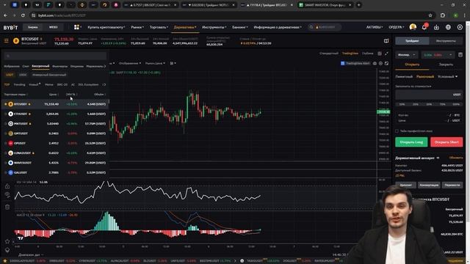Select the USDC filter tab
470x264 pixels.
(23, 75)
